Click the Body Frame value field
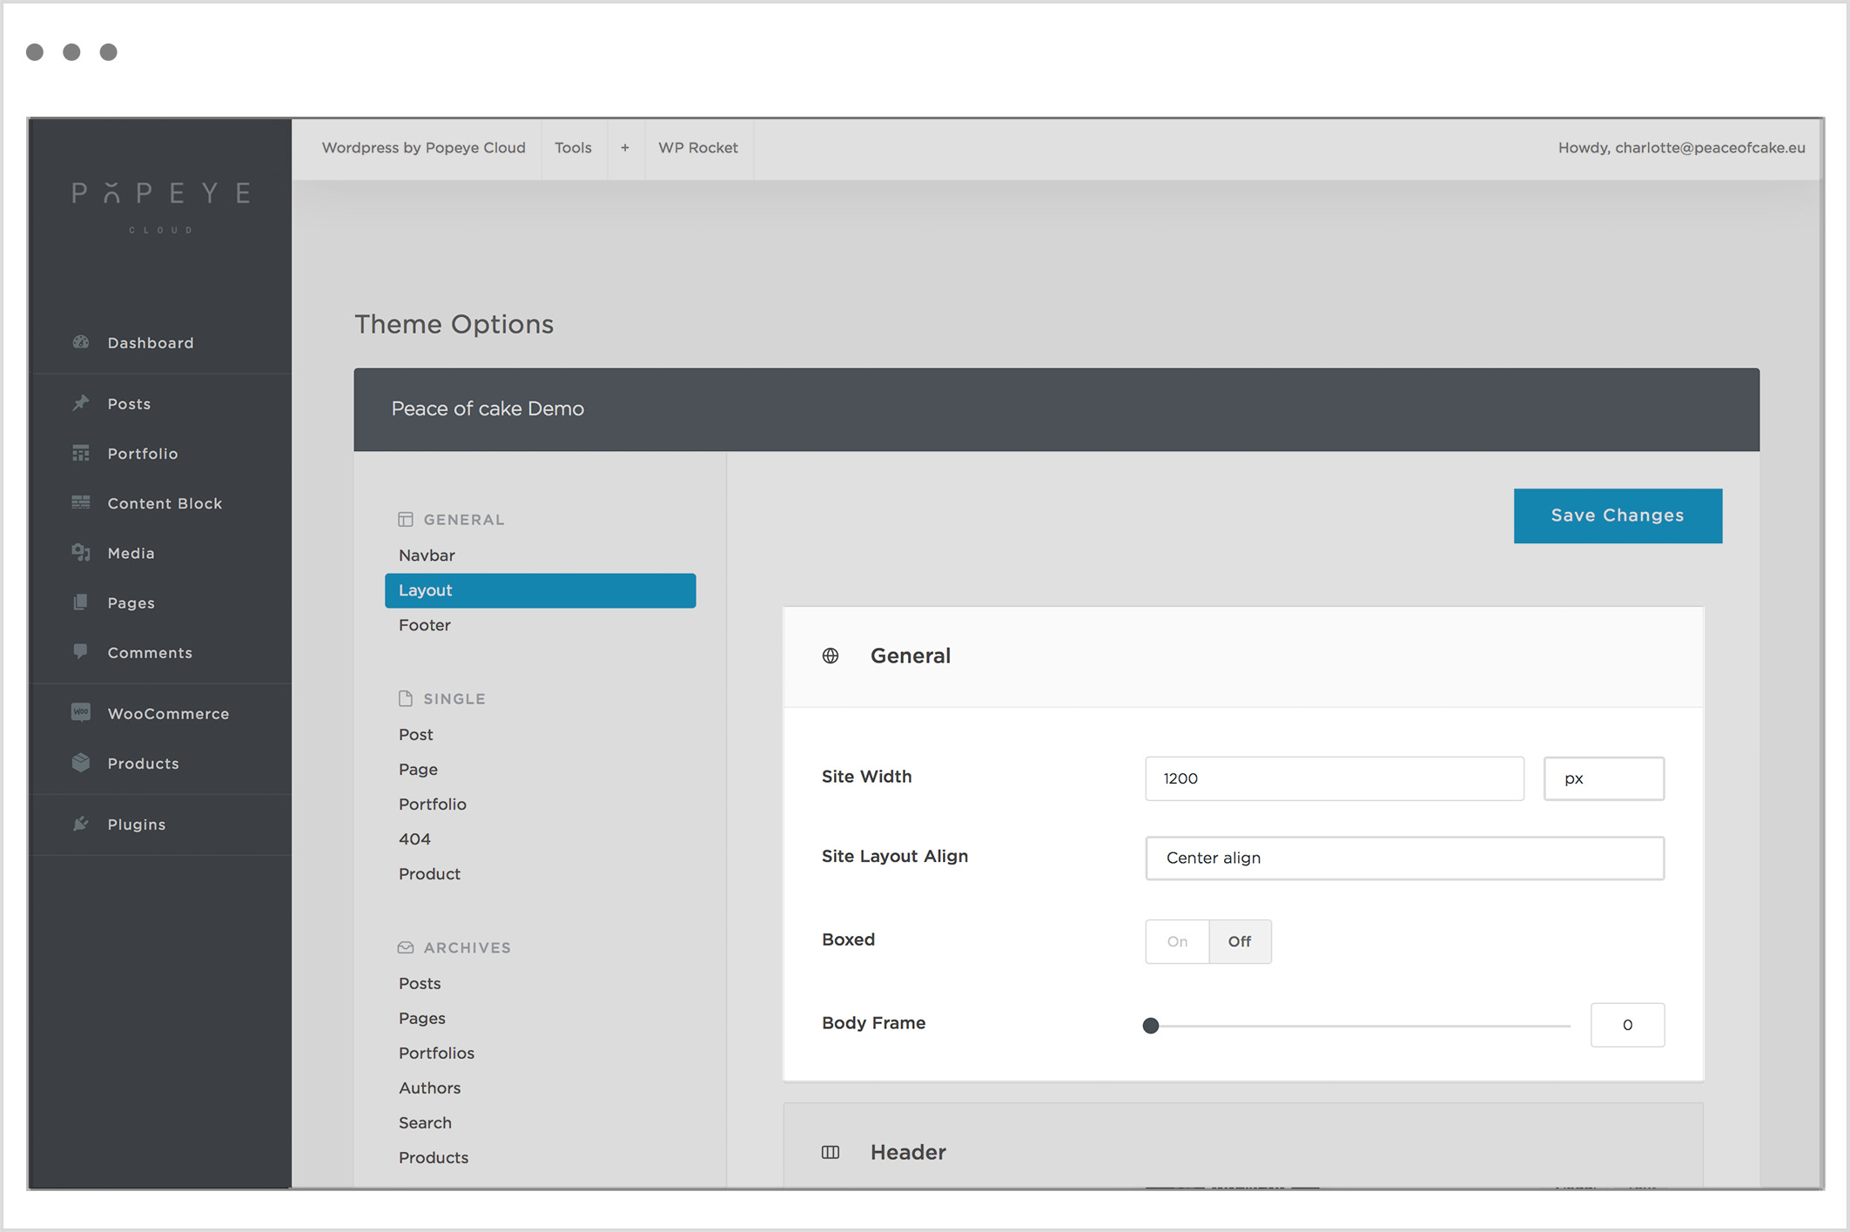 (x=1627, y=1025)
